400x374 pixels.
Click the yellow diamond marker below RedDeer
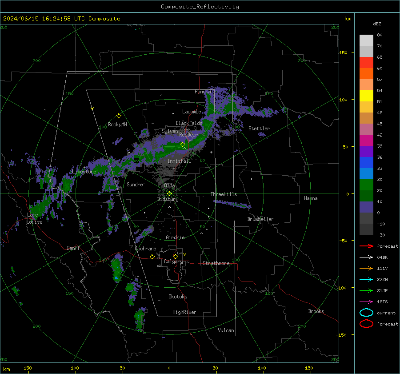coord(183,145)
